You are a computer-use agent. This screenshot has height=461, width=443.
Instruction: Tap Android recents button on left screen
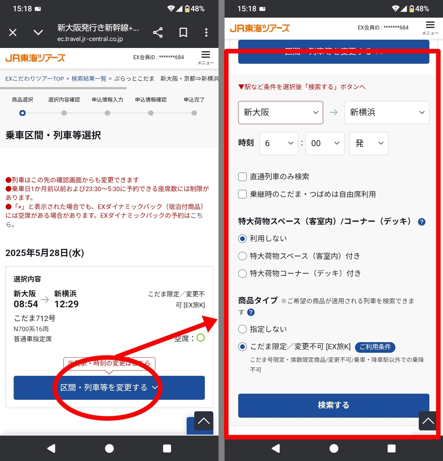(x=167, y=448)
